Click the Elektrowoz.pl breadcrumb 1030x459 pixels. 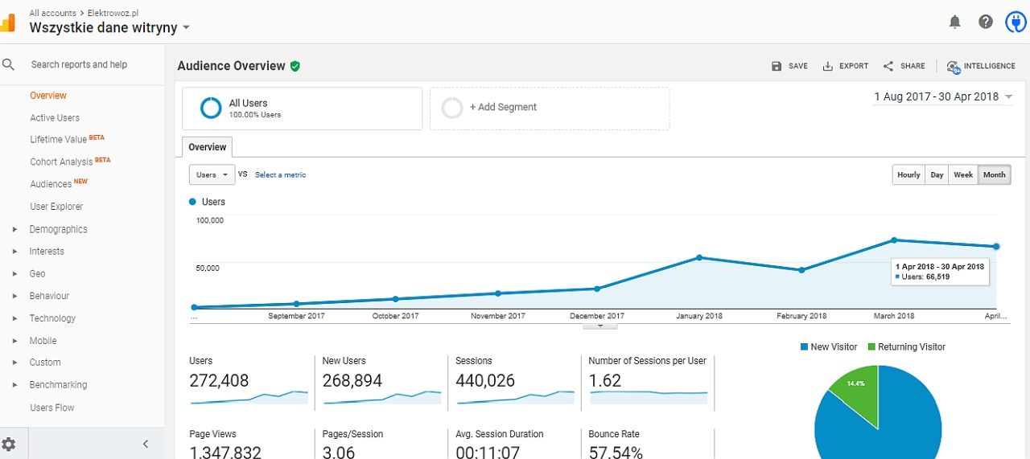pyautogui.click(x=113, y=13)
